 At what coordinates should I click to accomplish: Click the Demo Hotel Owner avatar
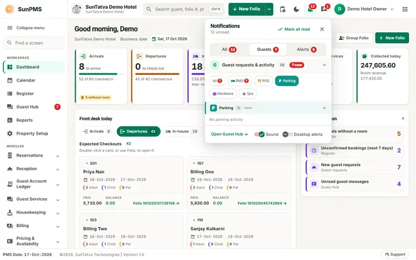coord(339,9)
